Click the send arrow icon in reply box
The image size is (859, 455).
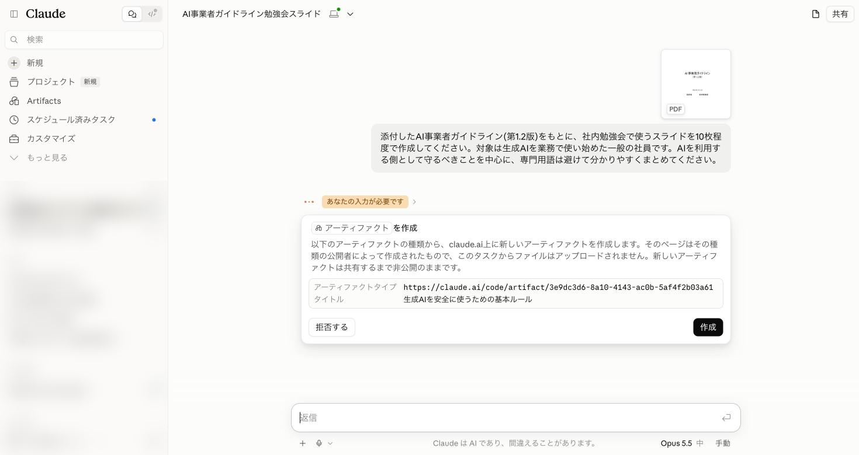pyautogui.click(x=726, y=418)
